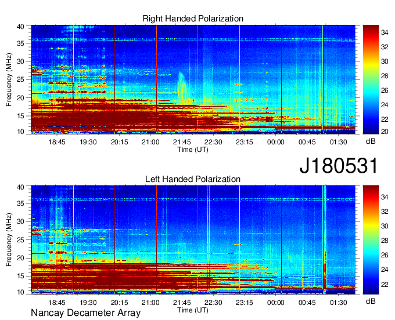This screenshot has width=395, height=320.
Task: Click the 18:45 time tick of Right Handed plot
Action: (x=57, y=142)
